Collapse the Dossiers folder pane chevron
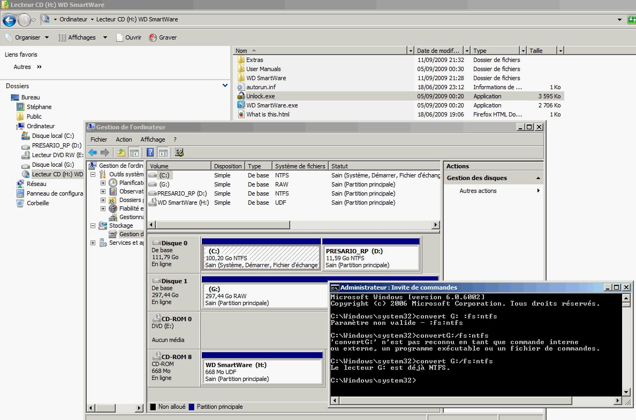This screenshot has width=636, height=420. pyautogui.click(x=225, y=85)
